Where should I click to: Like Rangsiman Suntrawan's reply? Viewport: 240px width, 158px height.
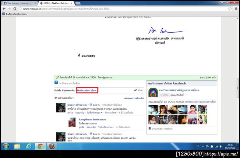[x=82, y=127]
